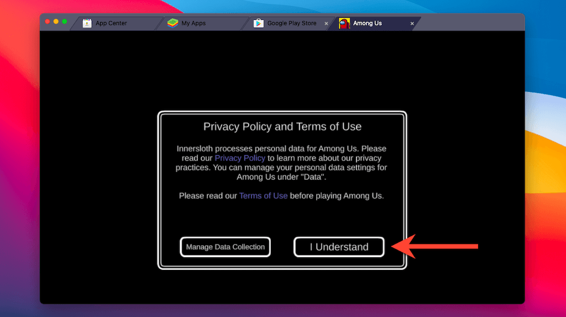Close the Google Play Store tab

click(326, 23)
